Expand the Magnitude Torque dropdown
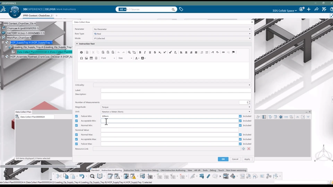 pyautogui.click(x=176, y=107)
